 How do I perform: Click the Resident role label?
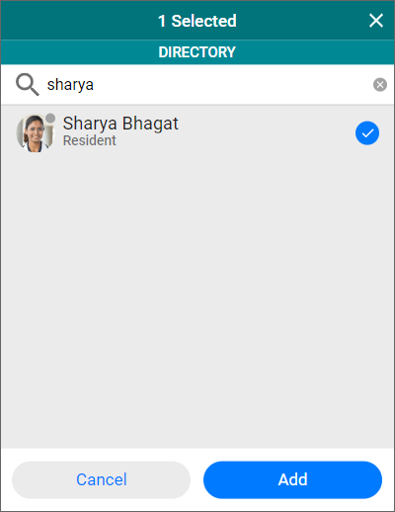[89, 140]
